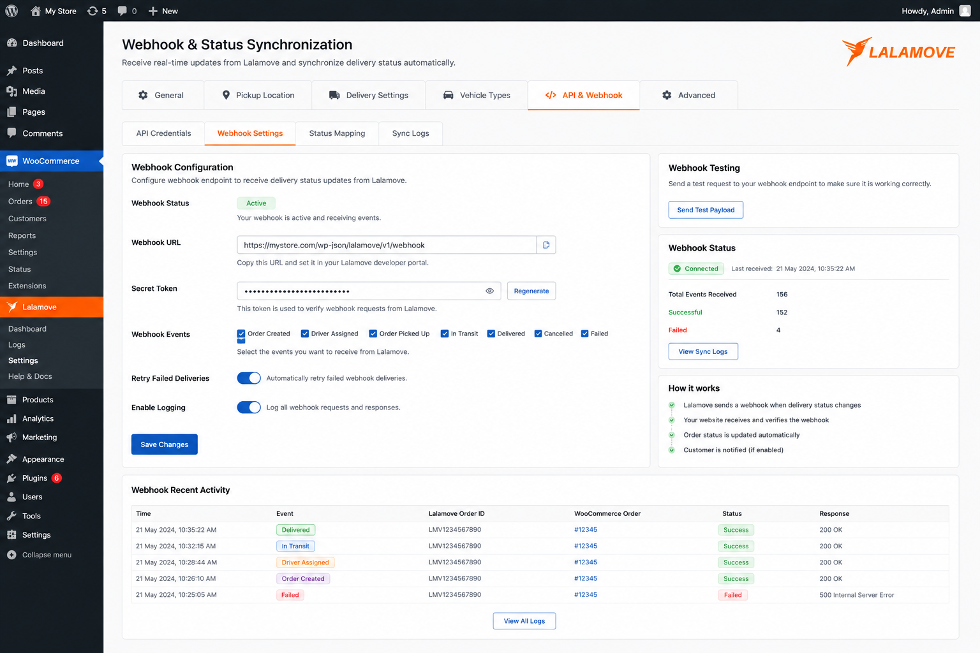980x653 pixels.
Task: Open the comments bubble icon in admin bar
Action: pyautogui.click(x=122, y=11)
